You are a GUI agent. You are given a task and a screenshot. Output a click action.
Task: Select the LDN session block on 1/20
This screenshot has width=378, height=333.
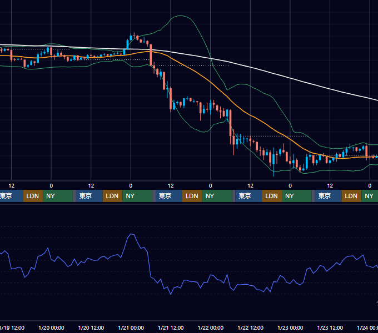113,196
